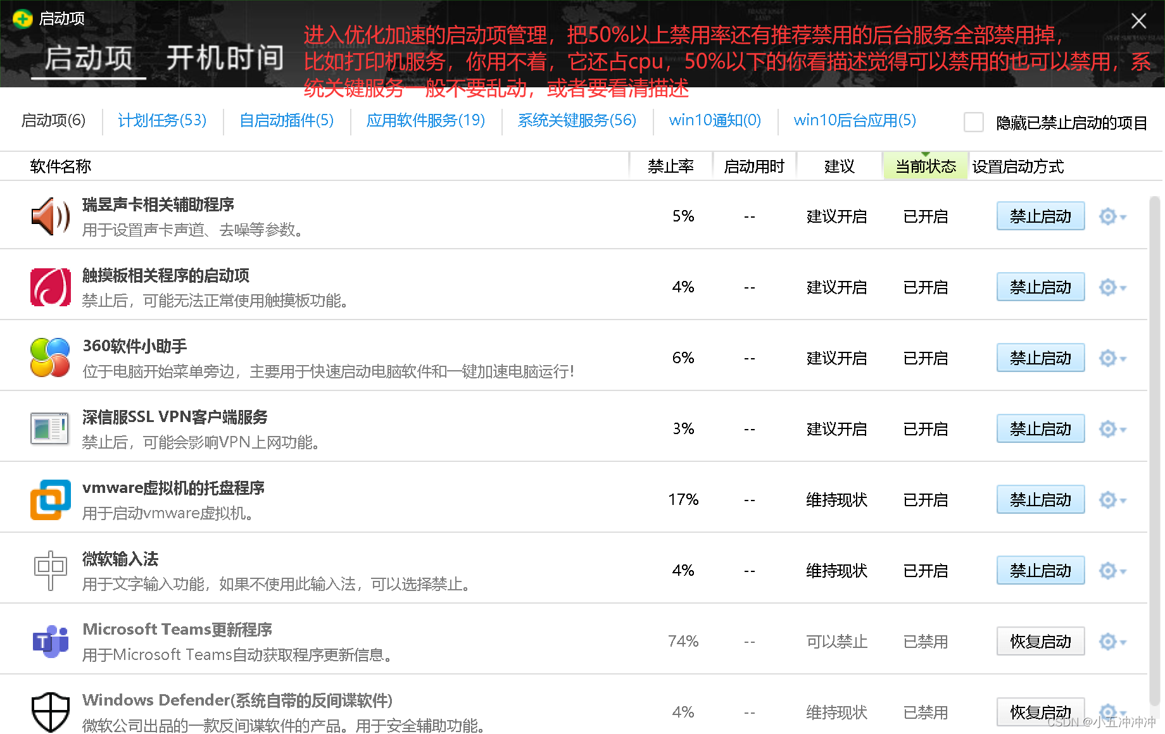
Task: Click description 禁止后，可能会影响VPN上网功能
Action: pos(201,442)
